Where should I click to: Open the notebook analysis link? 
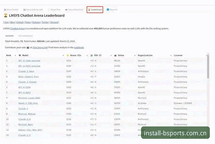(x=79, y=48)
